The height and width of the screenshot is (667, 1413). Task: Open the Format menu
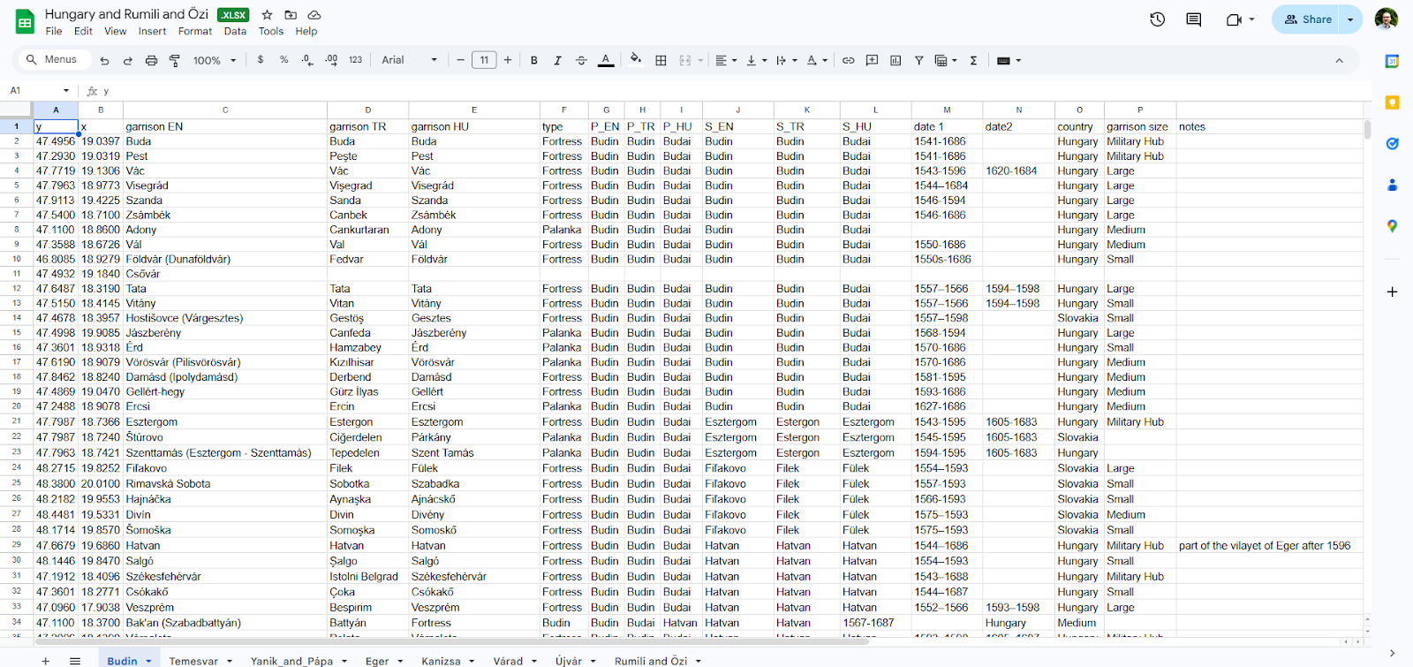pyautogui.click(x=195, y=31)
